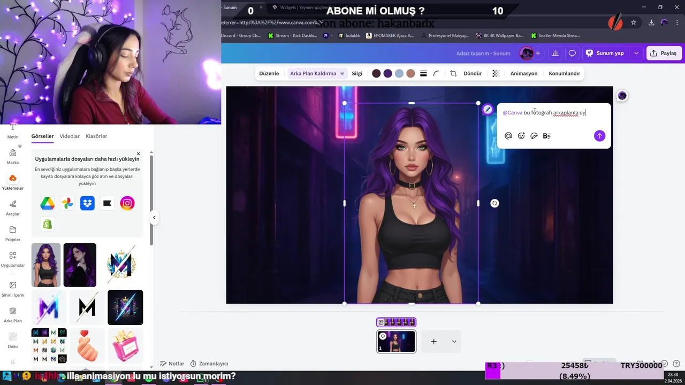This screenshot has width=685, height=385.
Task: Select the rotate handle beside the image
Action: pyautogui.click(x=494, y=203)
